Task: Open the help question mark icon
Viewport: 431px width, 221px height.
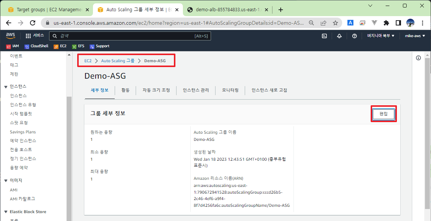Action: point(354,36)
